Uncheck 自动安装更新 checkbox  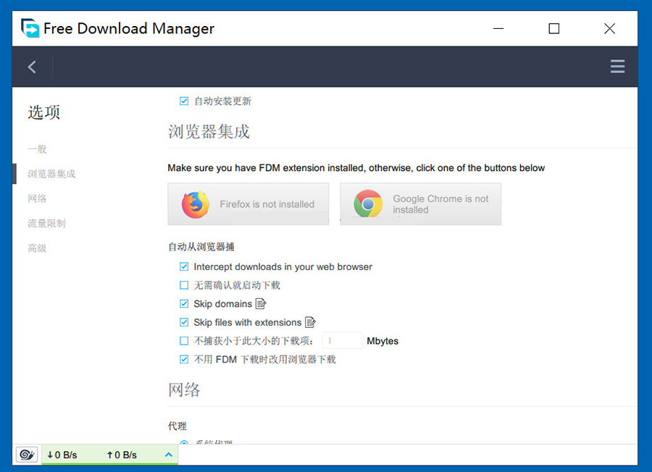(x=184, y=101)
